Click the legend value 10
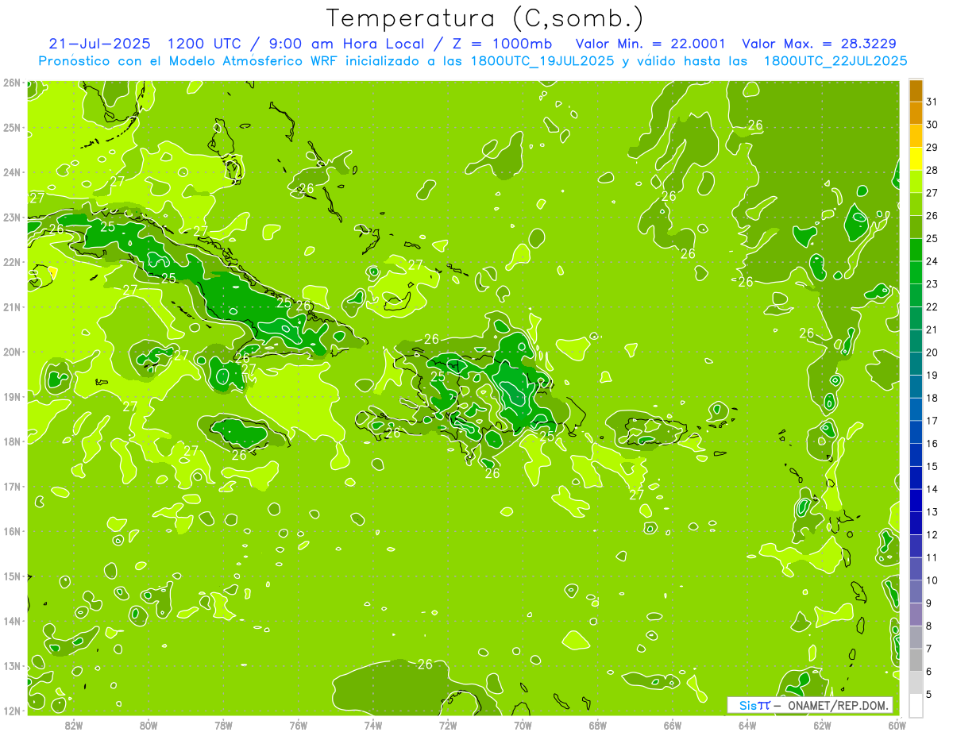 (932, 580)
